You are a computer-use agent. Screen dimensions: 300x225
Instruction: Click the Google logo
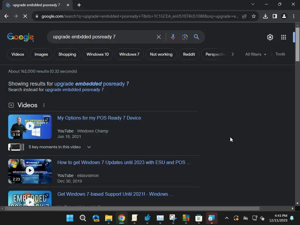(21, 37)
